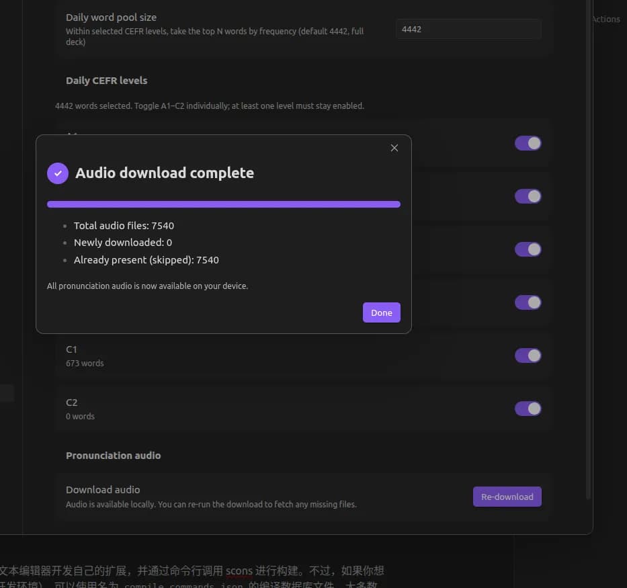The width and height of the screenshot is (627, 588).
Task: Click the settings panel vertical scrollbar
Action: tap(588, 248)
